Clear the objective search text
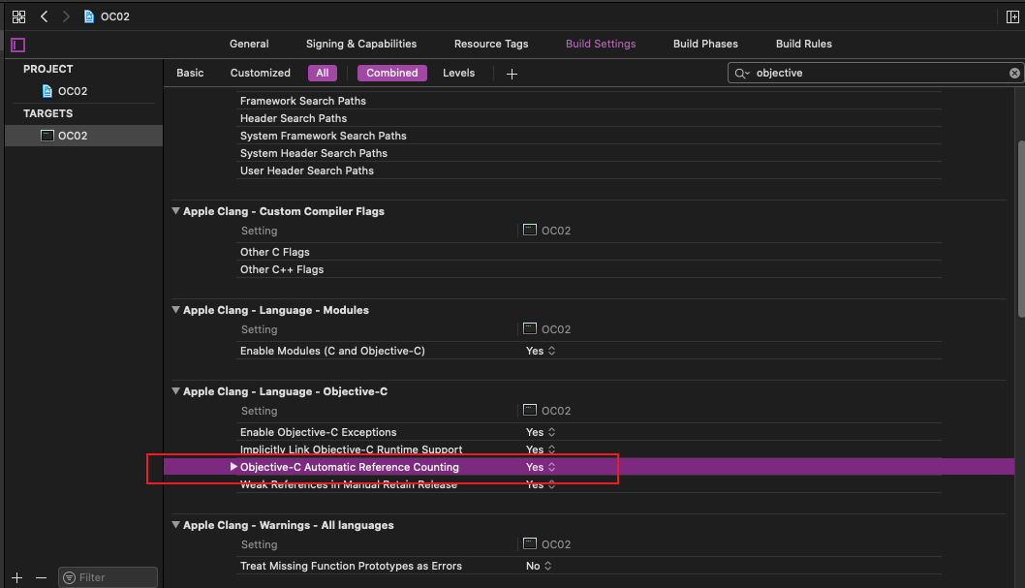 coord(1014,74)
